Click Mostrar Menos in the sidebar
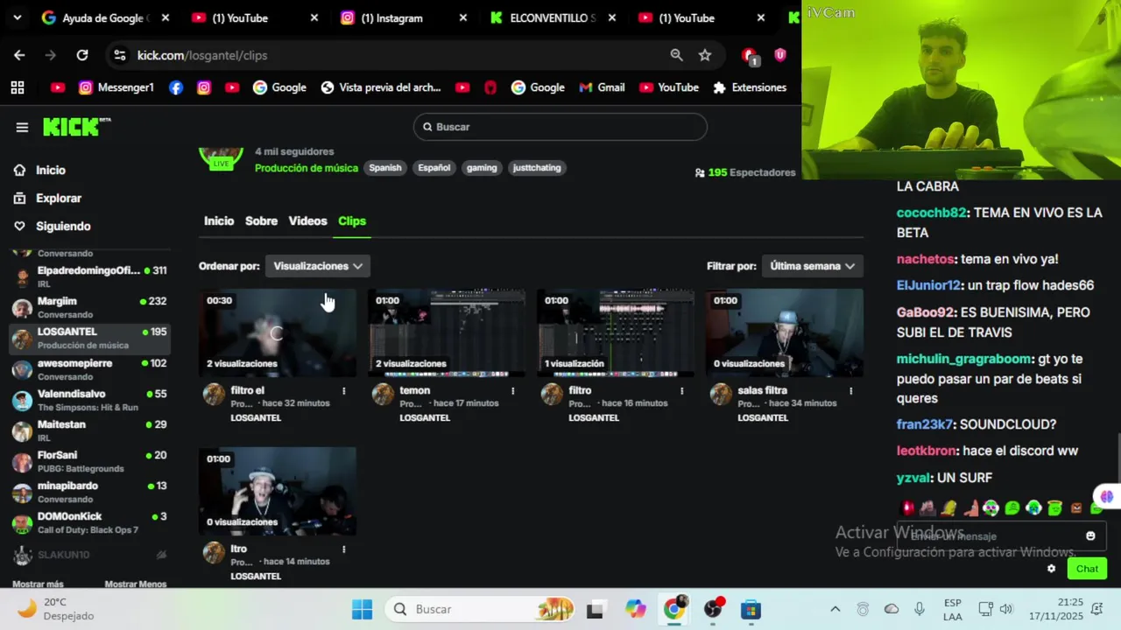The width and height of the screenshot is (1121, 630). [136, 584]
